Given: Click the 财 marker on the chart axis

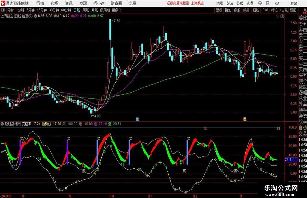Looking at the screenshot, I should 138,119.
